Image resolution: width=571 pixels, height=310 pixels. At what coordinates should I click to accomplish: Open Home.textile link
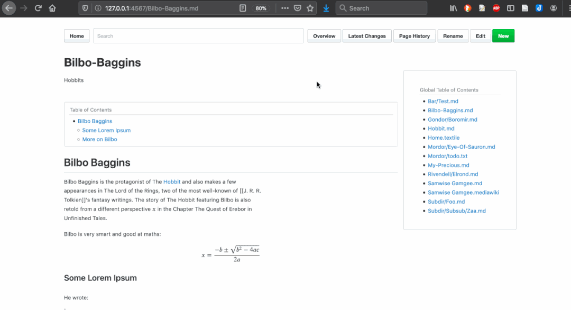click(x=444, y=138)
